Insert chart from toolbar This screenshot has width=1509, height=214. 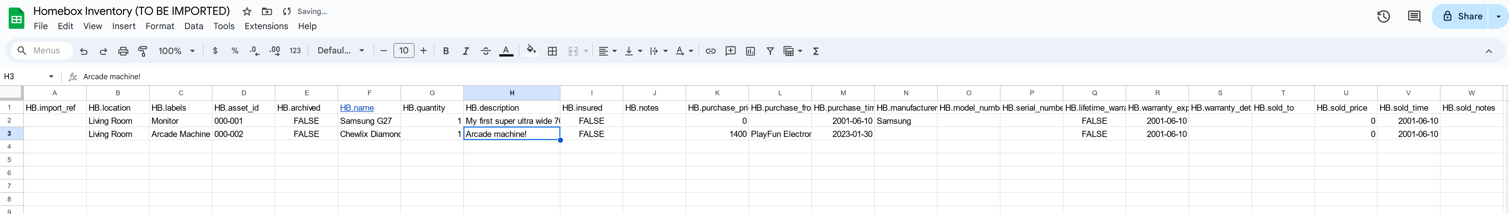click(750, 51)
